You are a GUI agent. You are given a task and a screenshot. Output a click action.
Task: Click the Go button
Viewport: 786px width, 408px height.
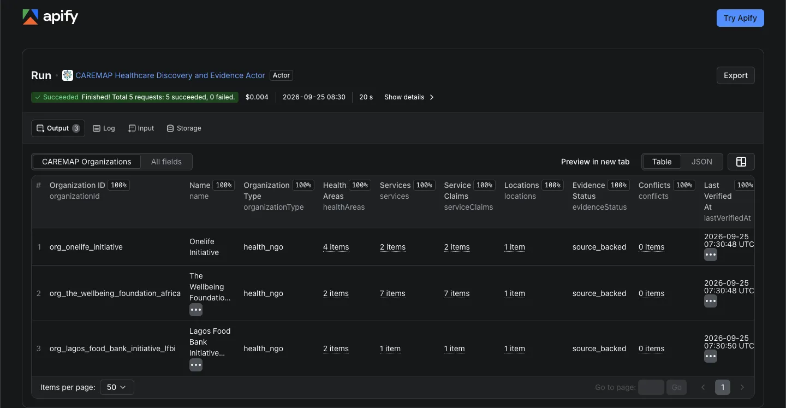pyautogui.click(x=676, y=387)
